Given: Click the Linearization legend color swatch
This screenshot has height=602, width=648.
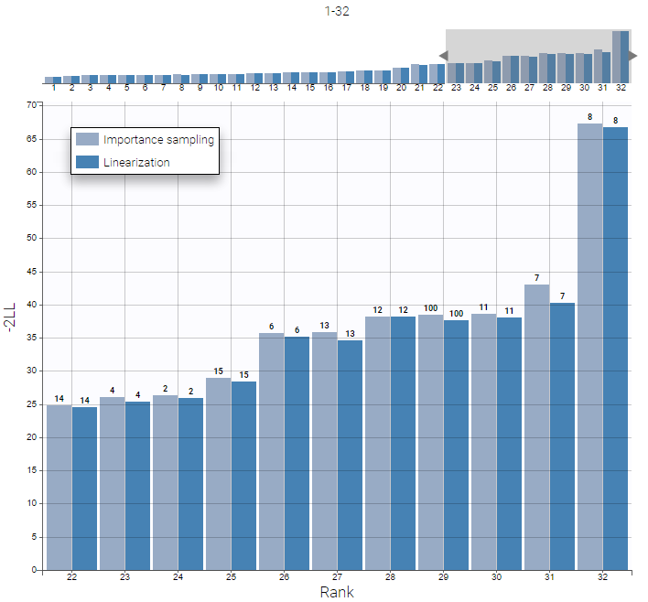Looking at the screenshot, I should (x=88, y=162).
